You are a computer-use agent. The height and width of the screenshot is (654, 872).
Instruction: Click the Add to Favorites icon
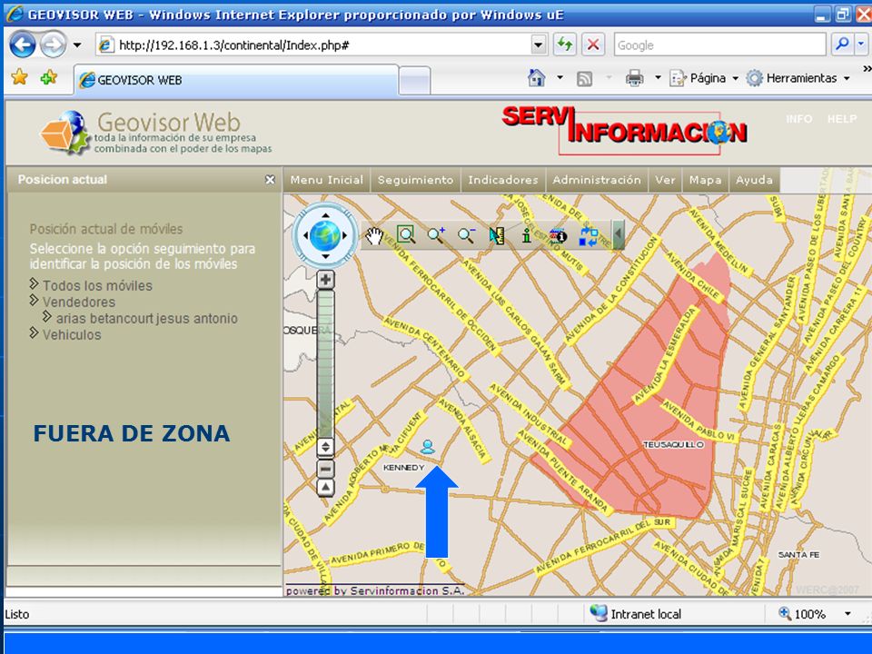coord(49,76)
